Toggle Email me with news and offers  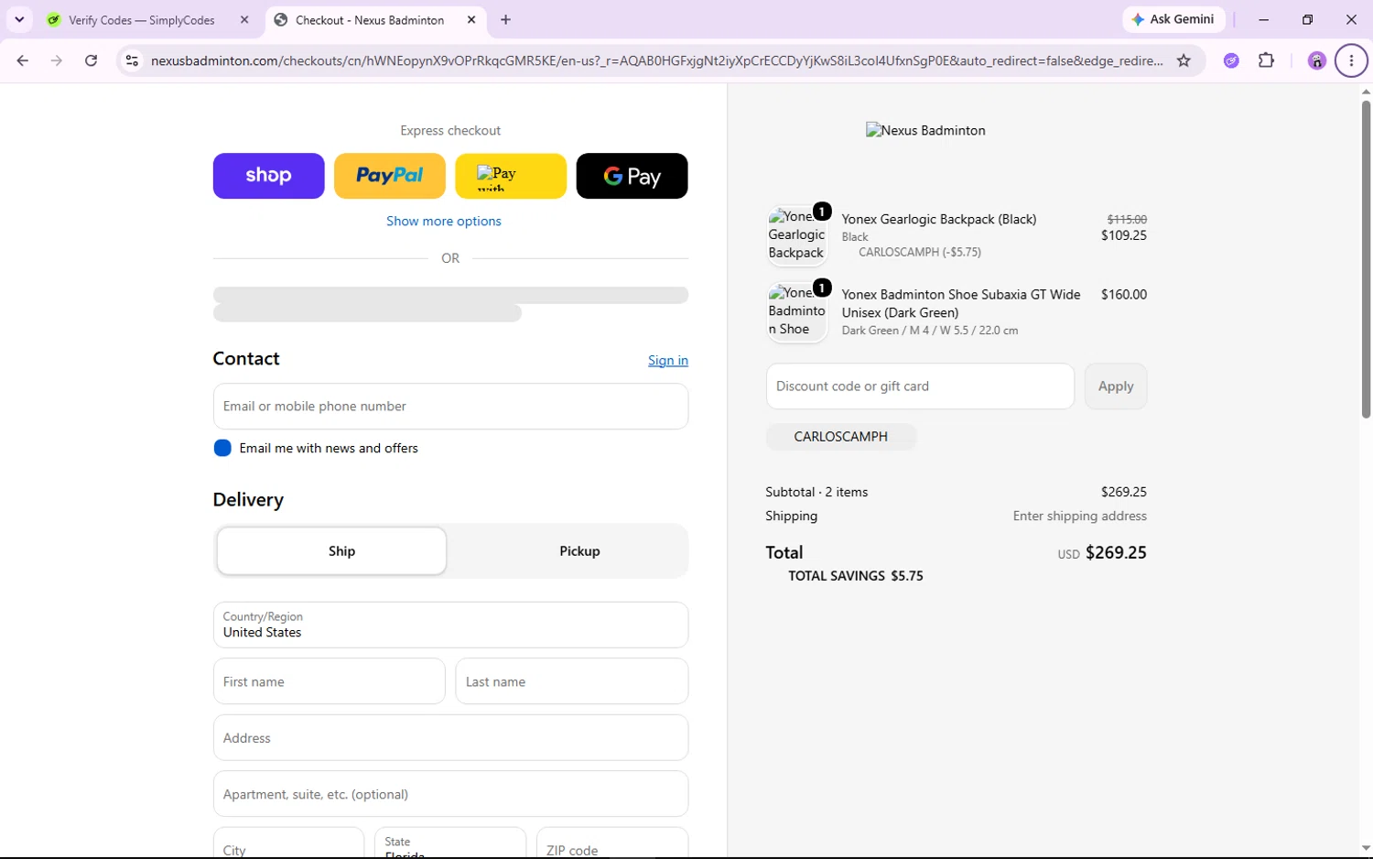[222, 448]
